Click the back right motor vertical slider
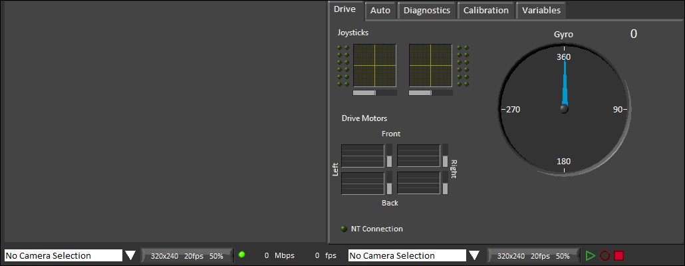This screenshot has height=266, width=685. point(445,183)
